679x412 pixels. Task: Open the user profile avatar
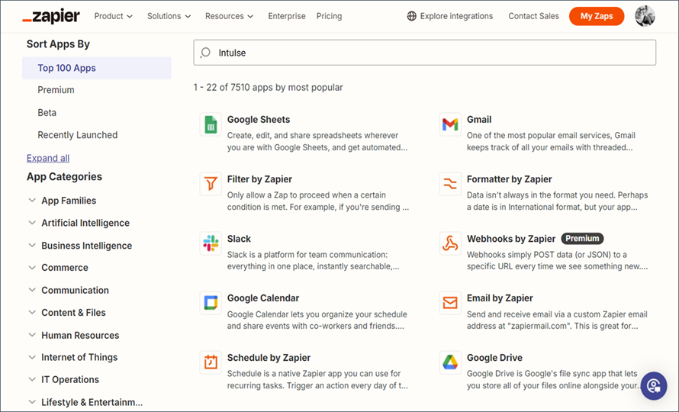(645, 16)
